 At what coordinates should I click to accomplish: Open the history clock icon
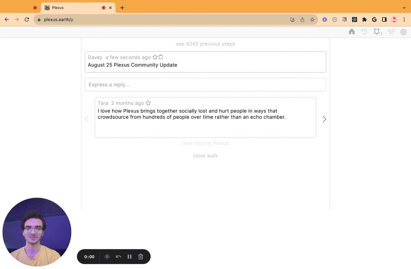point(364,31)
